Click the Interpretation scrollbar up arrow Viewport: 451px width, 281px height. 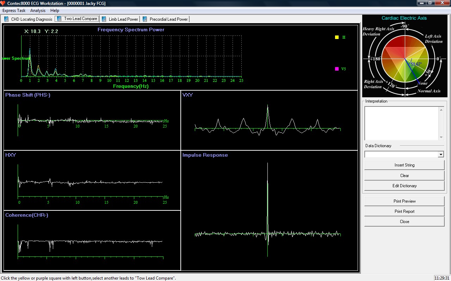click(441, 110)
